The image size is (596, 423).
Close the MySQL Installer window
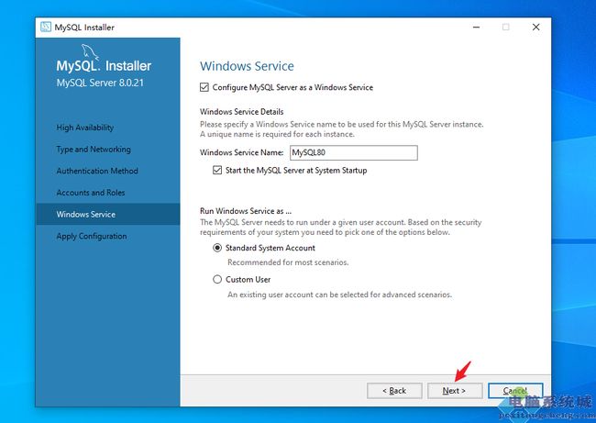(x=536, y=27)
